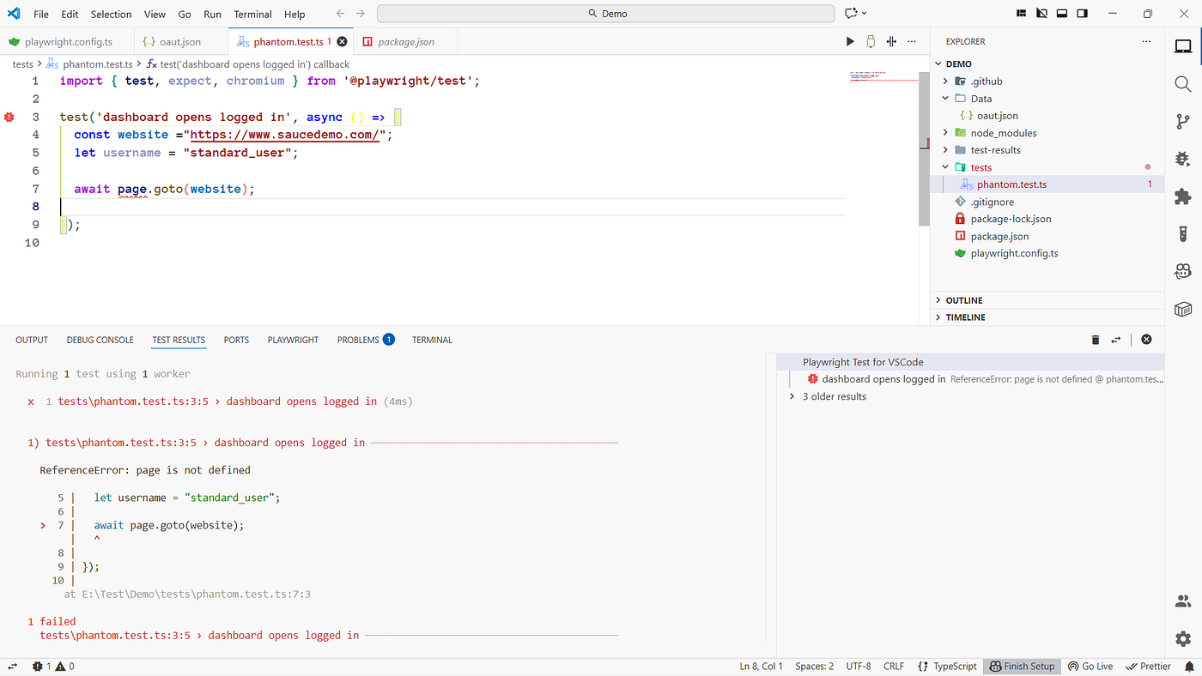Switch to the package.json editor tab
This screenshot has width=1202, height=676.
pos(406,41)
